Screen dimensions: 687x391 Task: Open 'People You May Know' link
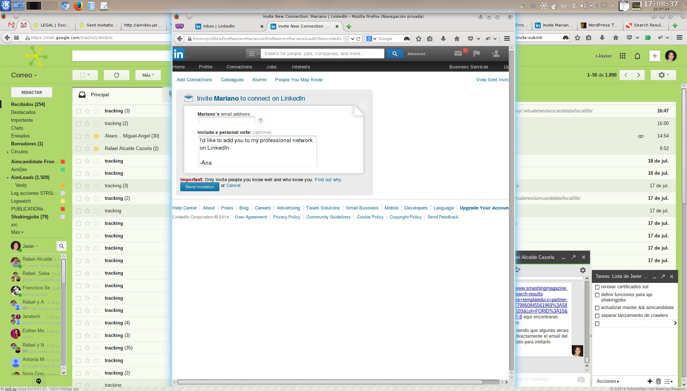point(299,80)
